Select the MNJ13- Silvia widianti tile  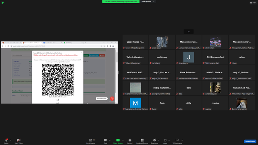[215, 72]
